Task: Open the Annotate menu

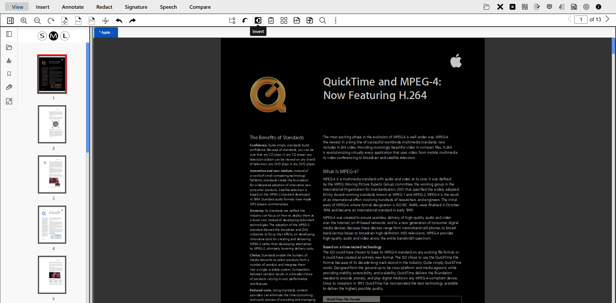Action: (x=73, y=7)
